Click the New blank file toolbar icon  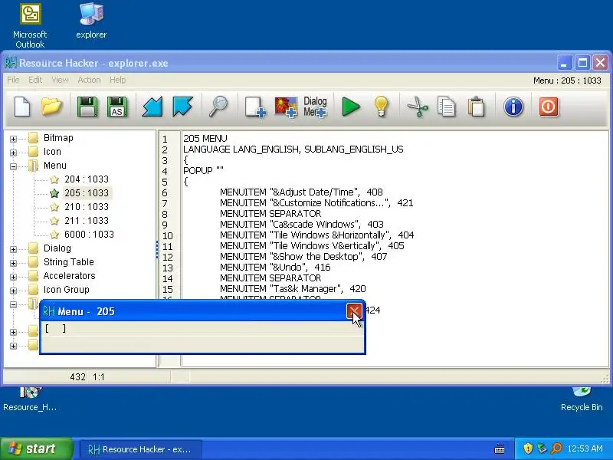pyautogui.click(x=22, y=107)
